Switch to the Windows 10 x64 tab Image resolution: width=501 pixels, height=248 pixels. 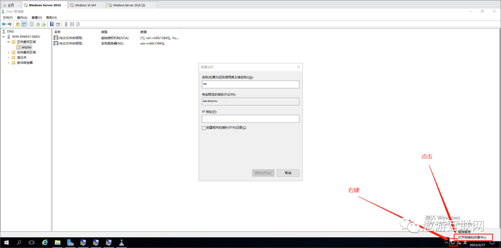(87, 5)
